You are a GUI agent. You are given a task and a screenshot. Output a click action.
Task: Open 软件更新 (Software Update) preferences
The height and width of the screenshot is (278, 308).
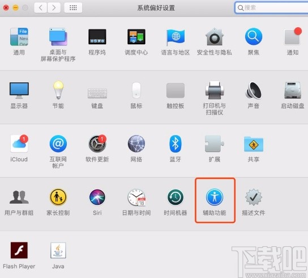pyautogui.click(x=97, y=144)
